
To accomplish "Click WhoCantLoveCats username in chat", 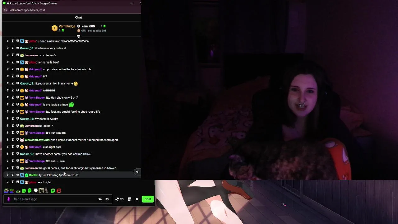I will click(37, 140).
